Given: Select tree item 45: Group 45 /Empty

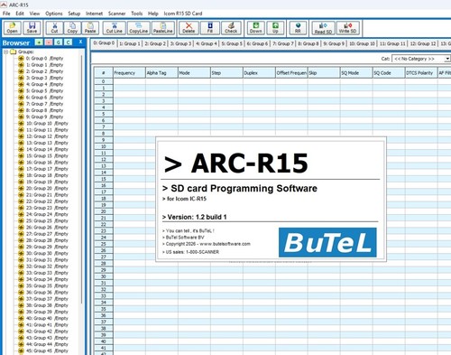Looking at the screenshot, I should click(47, 350).
